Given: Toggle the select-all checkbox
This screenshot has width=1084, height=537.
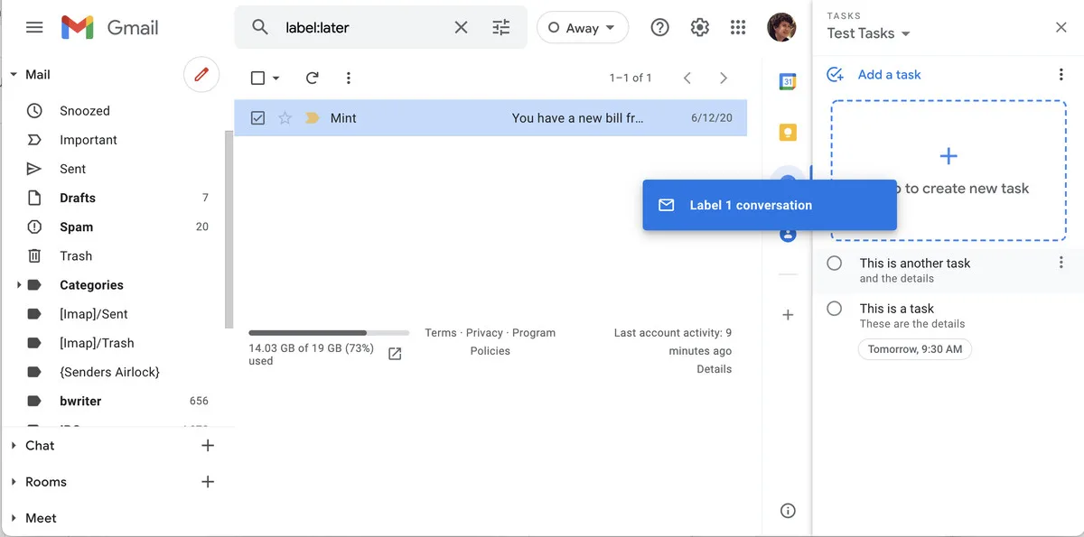Looking at the screenshot, I should pos(257,78).
